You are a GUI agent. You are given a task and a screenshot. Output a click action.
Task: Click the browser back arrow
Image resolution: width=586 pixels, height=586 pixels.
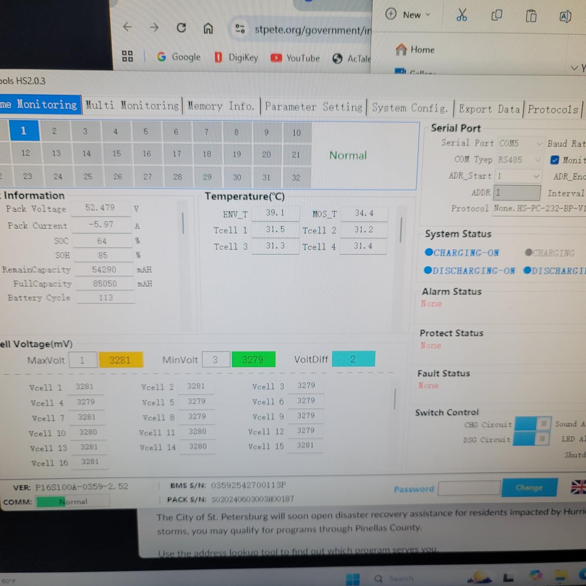tap(128, 27)
